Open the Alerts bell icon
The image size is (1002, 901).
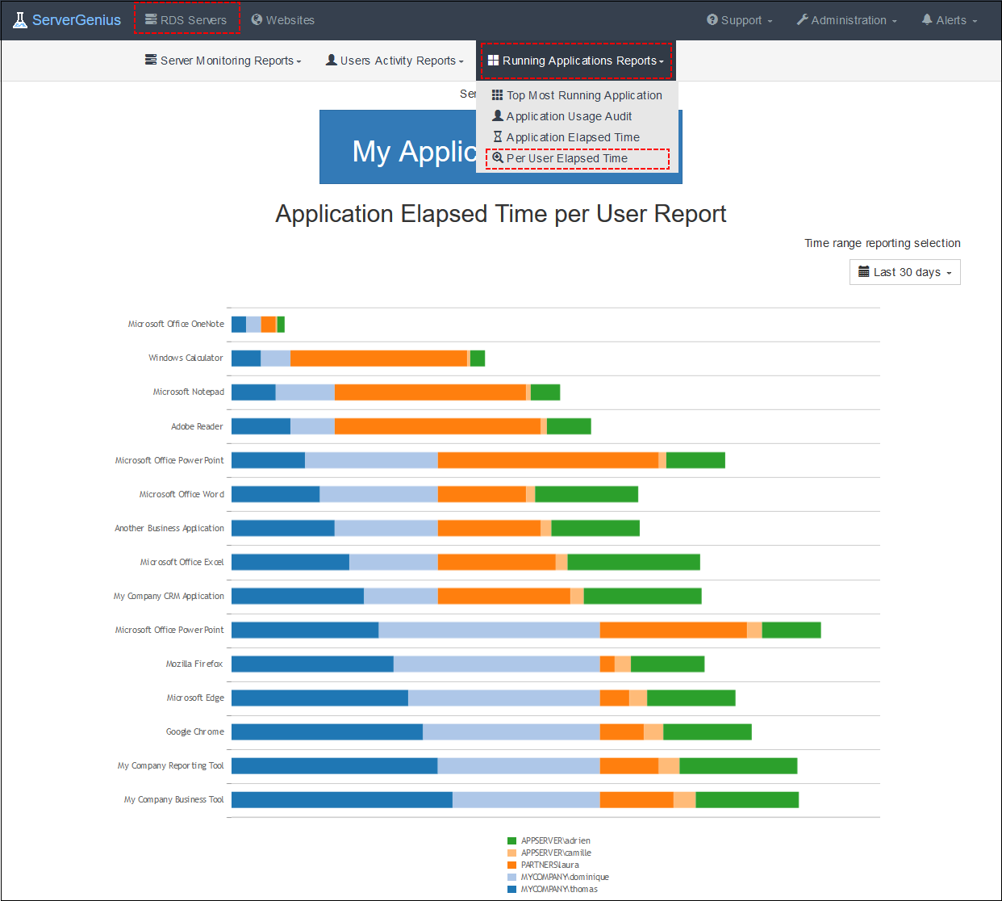pyautogui.click(x=926, y=20)
